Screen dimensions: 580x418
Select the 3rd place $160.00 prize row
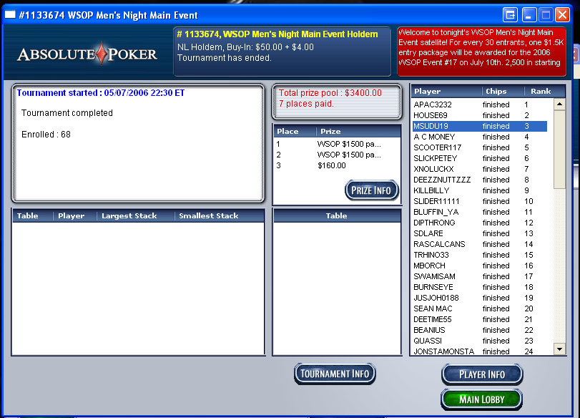pyautogui.click(x=337, y=165)
